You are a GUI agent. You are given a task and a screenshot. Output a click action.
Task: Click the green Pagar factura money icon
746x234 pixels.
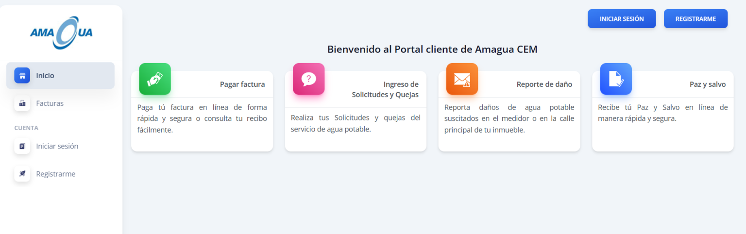tap(155, 79)
